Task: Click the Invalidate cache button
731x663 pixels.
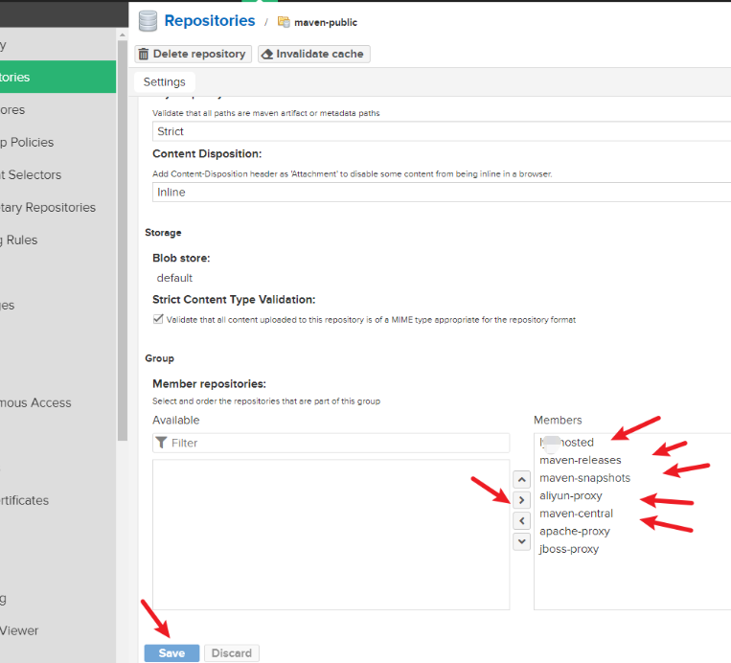Action: tap(313, 54)
